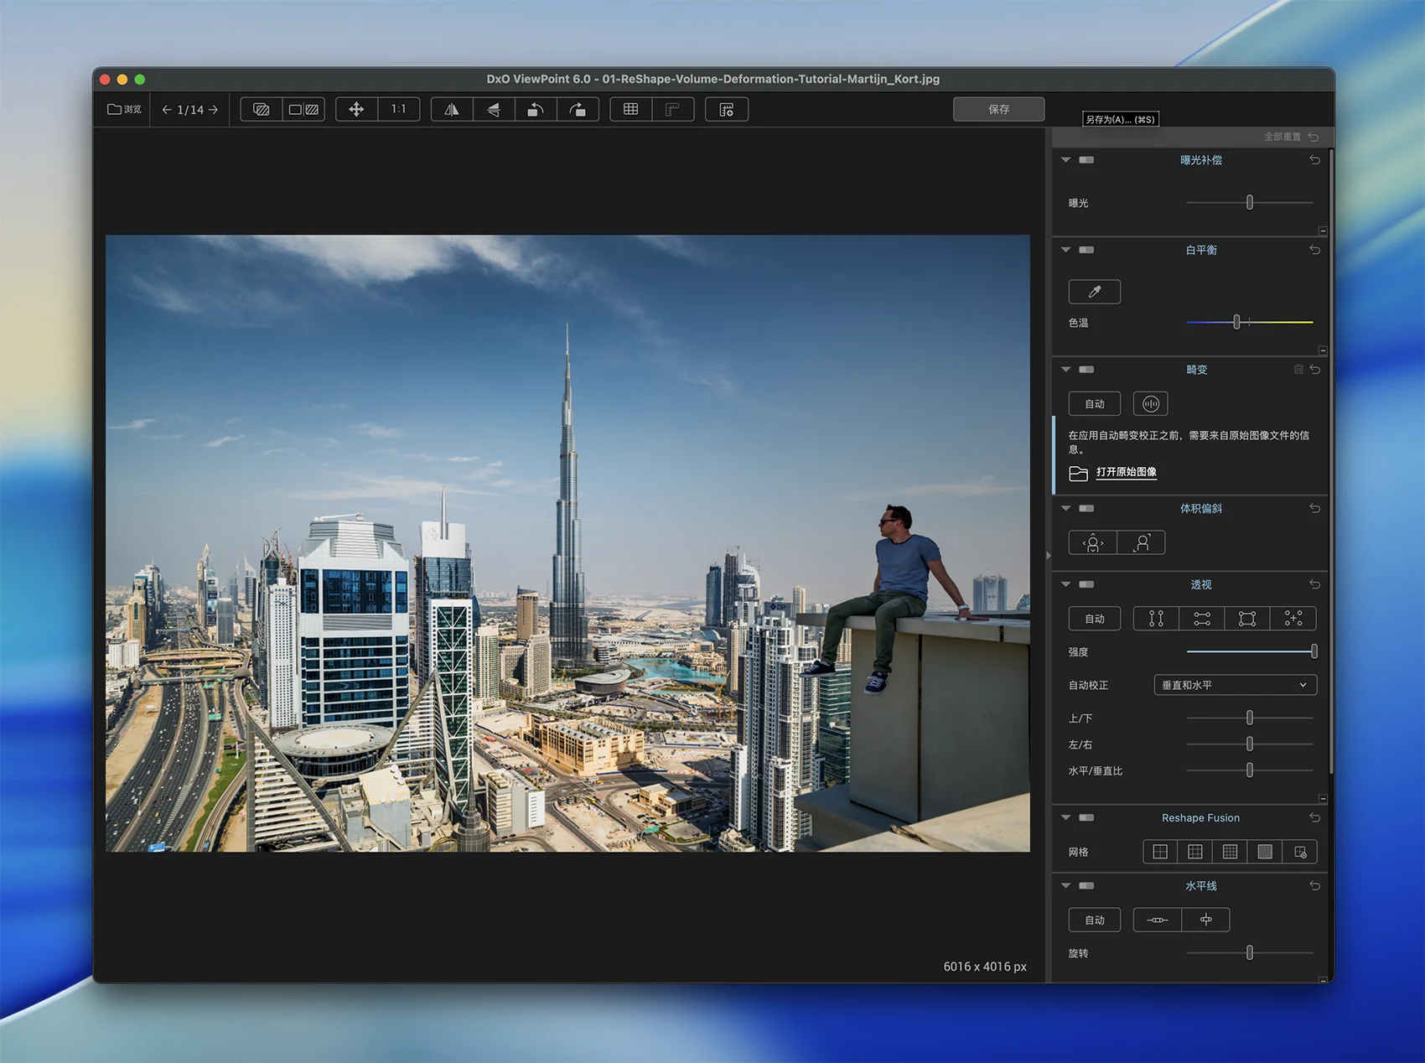The height and width of the screenshot is (1063, 1425).
Task: Choose the third Reshape Fusion grid density
Action: [x=1230, y=852]
